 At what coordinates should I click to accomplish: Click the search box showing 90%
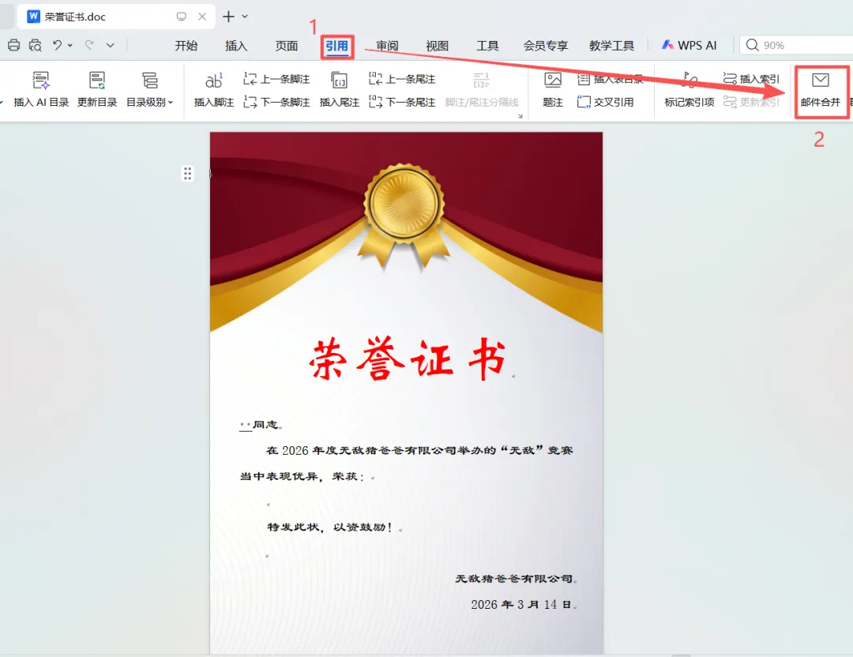pos(796,45)
